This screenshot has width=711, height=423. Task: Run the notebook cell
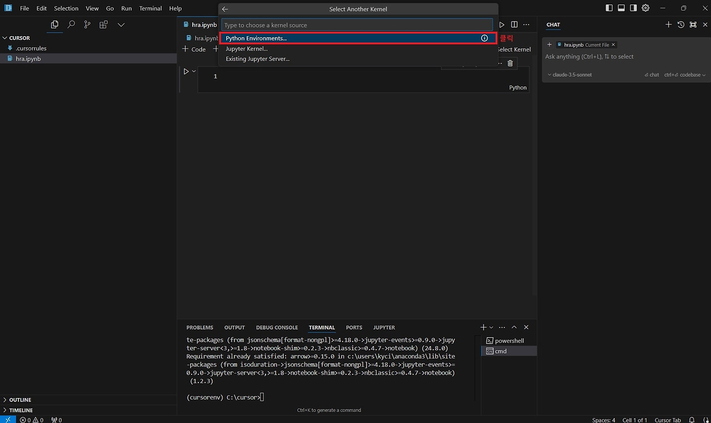click(x=186, y=71)
